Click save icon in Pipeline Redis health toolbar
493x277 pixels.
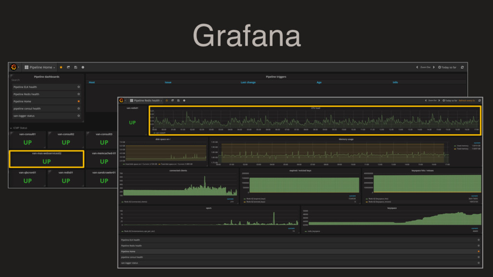[178, 101]
